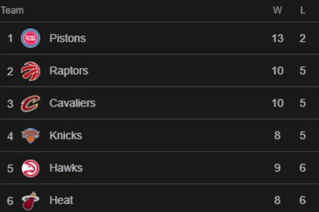Click the Team column header
The width and height of the screenshot is (319, 212).
(12, 11)
